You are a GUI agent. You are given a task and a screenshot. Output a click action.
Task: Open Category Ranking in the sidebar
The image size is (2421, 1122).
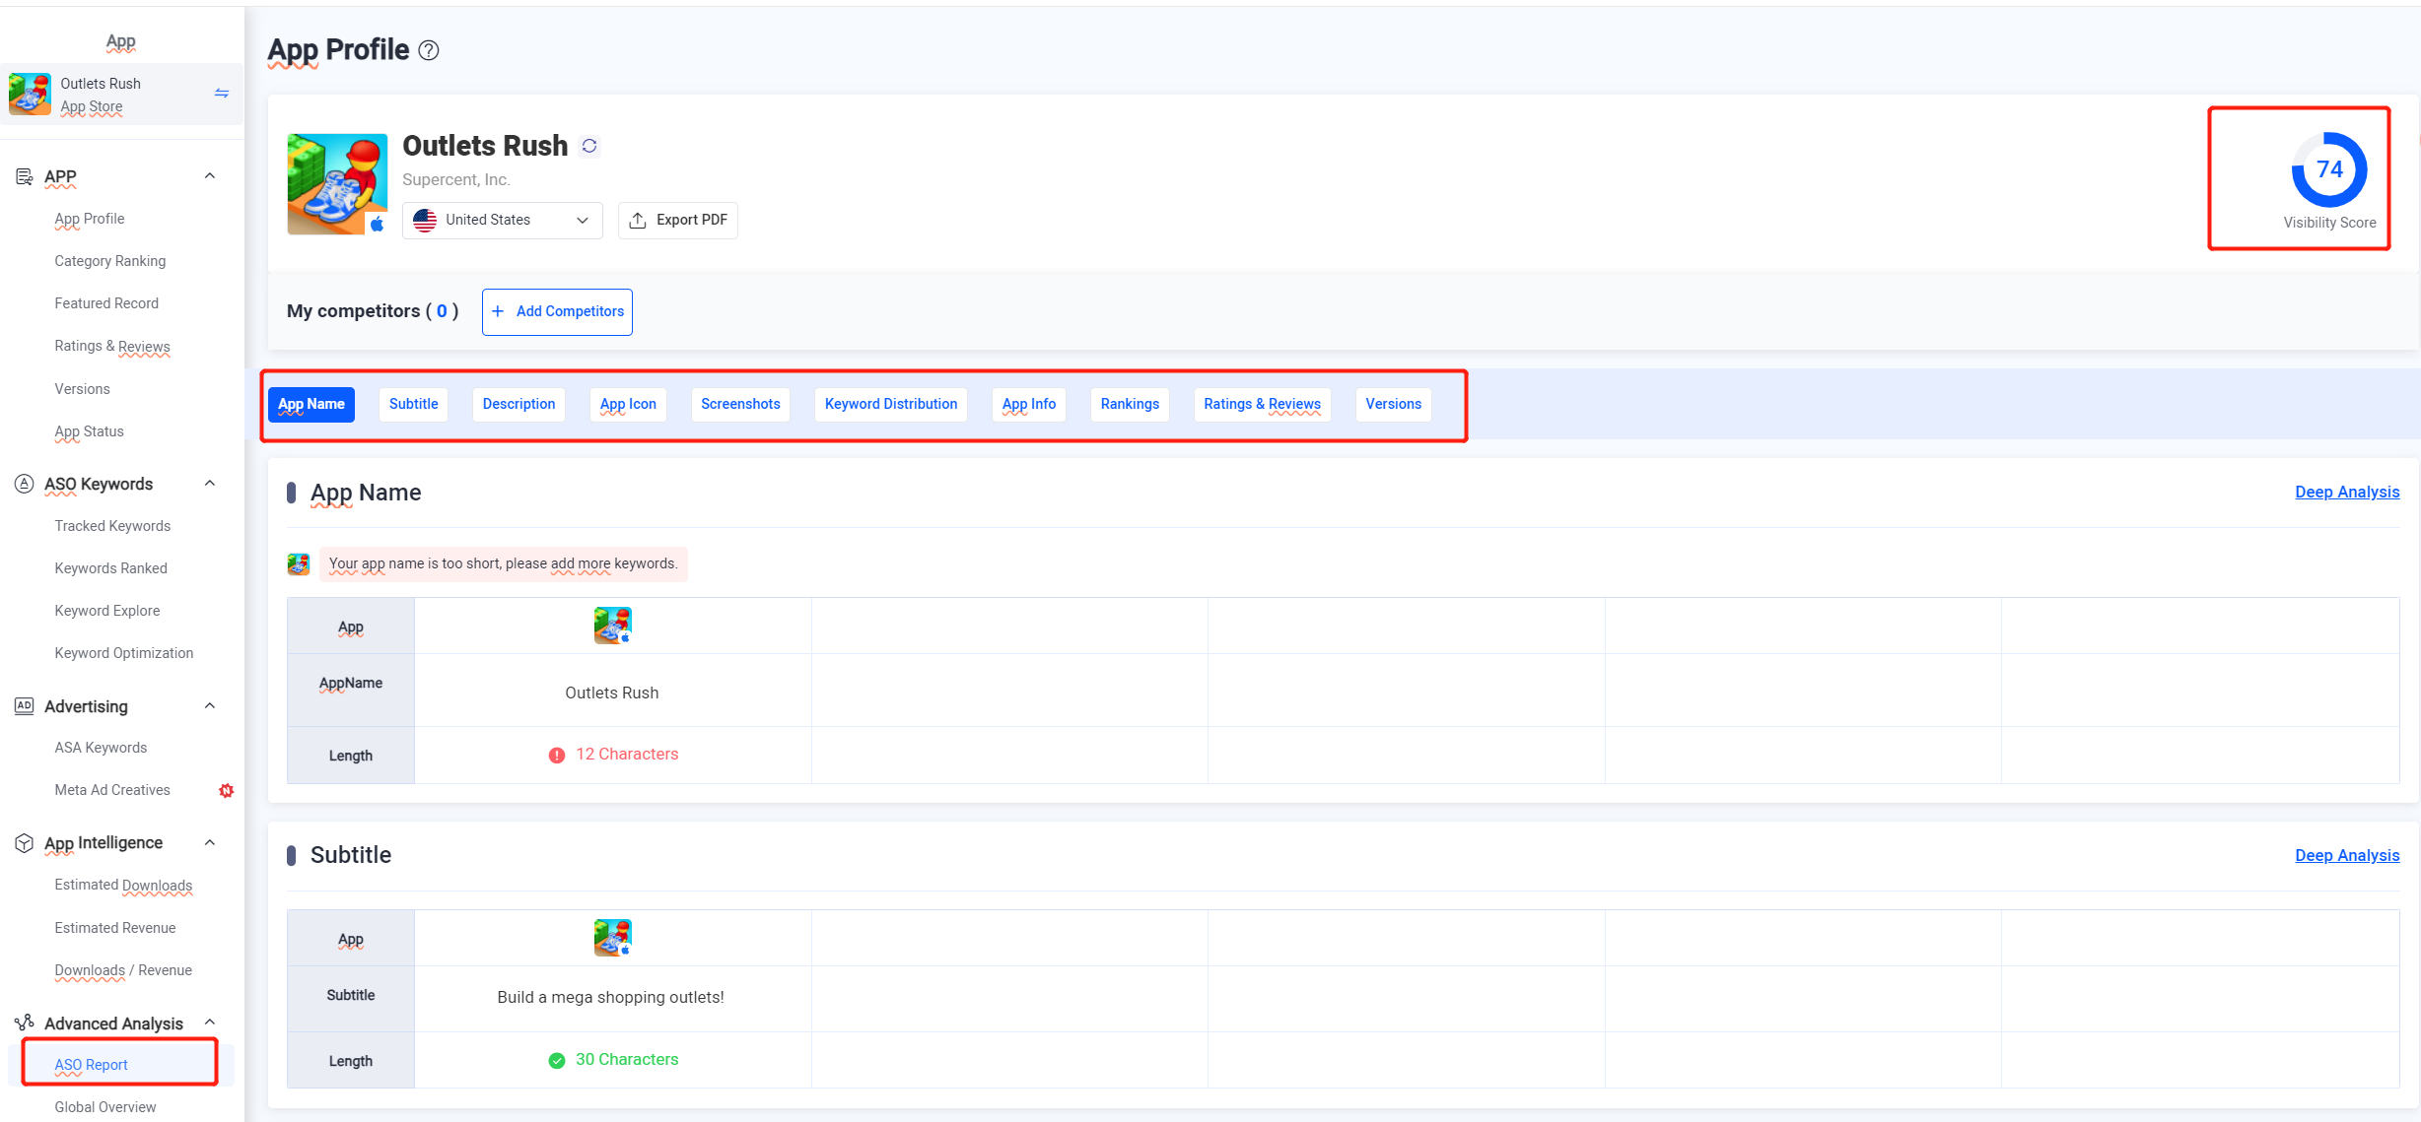110,261
